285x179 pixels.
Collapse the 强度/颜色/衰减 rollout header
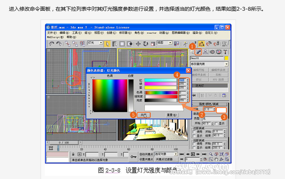(x=209, y=104)
